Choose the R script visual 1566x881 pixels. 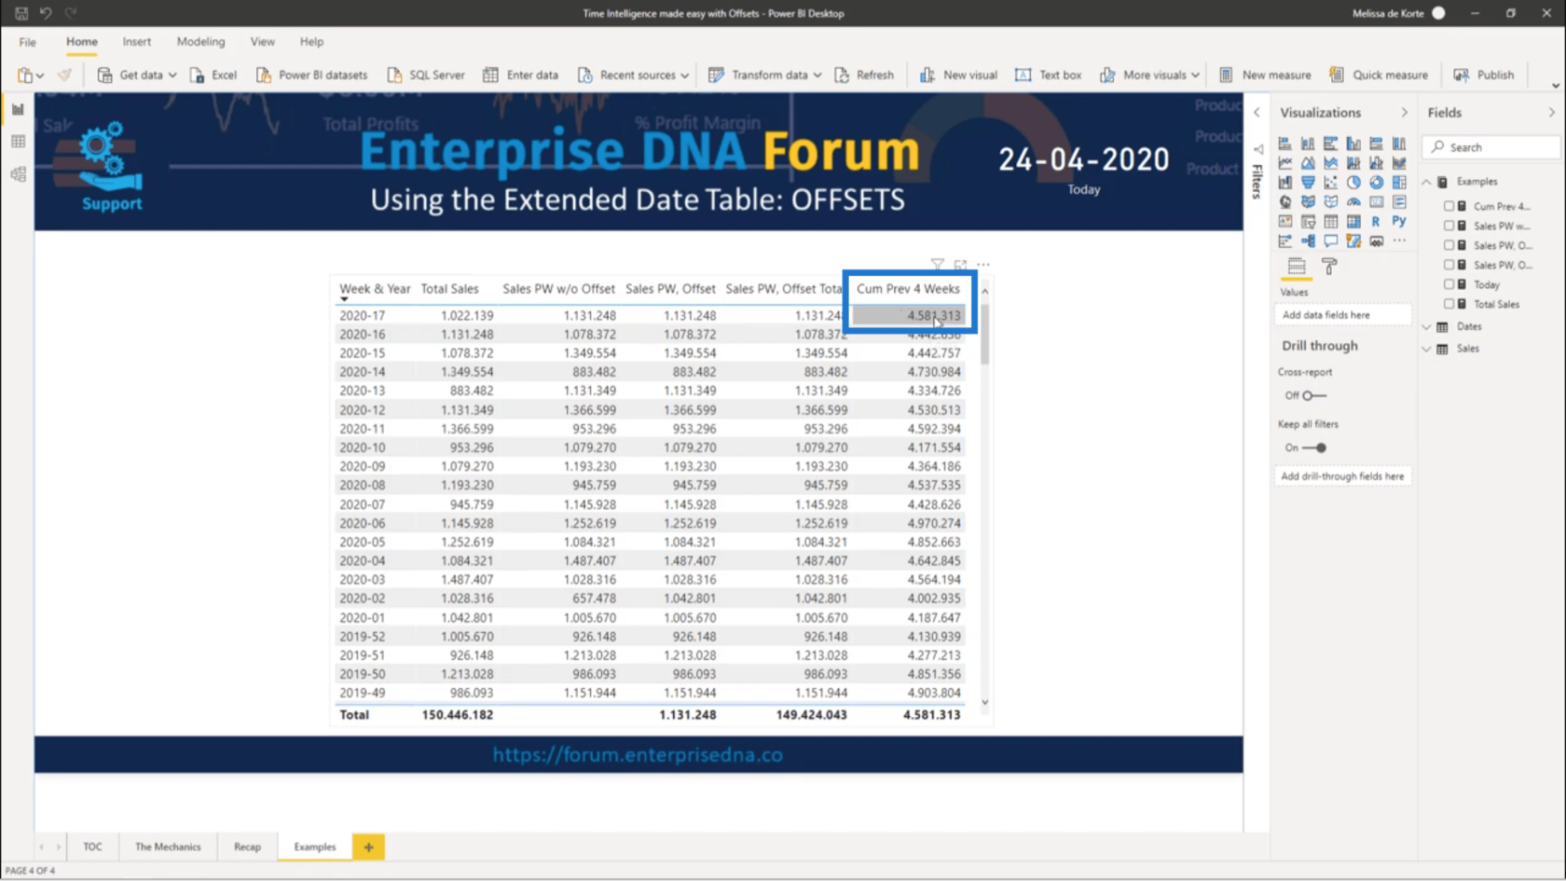tap(1376, 222)
